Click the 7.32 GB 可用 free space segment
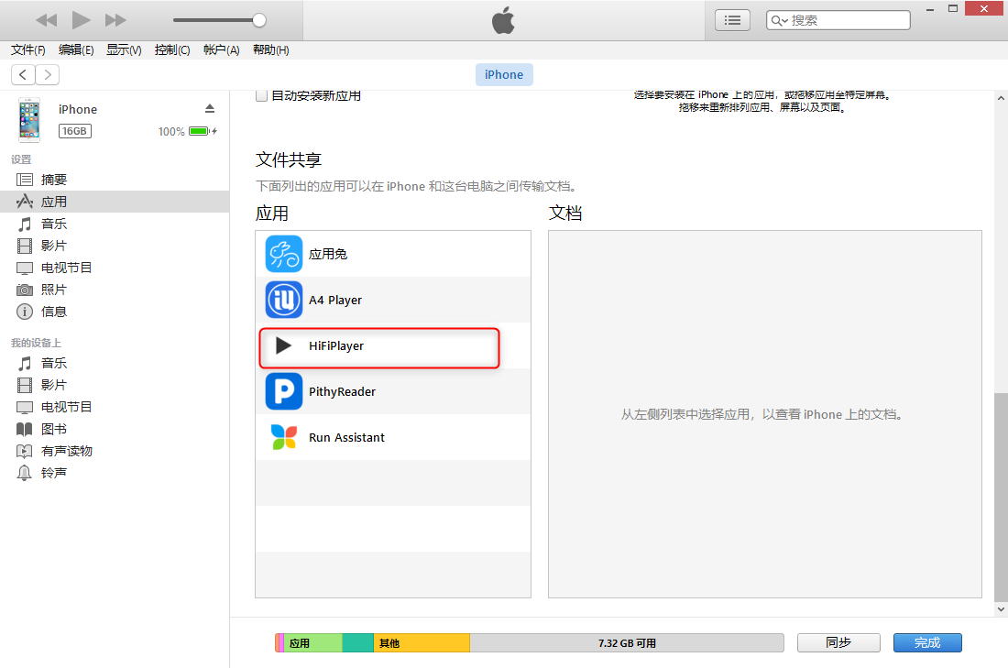This screenshot has height=668, width=1008. (627, 643)
